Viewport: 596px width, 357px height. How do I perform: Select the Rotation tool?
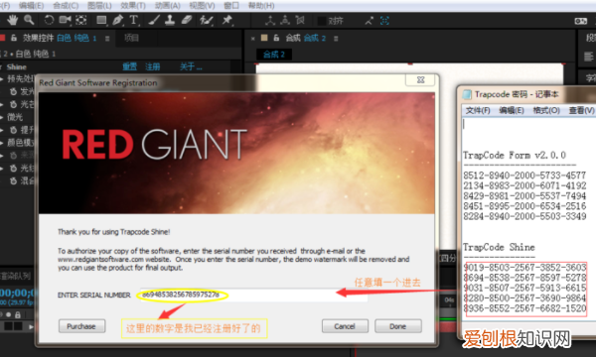49,20
